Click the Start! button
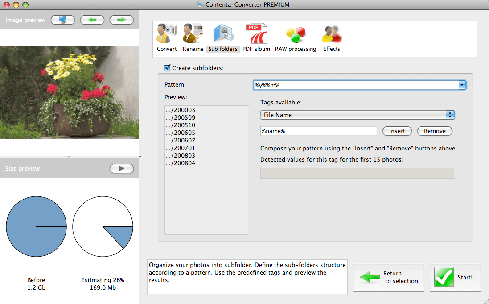489x304 pixels. coord(455,277)
